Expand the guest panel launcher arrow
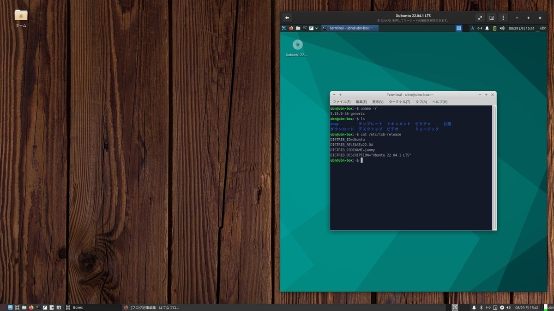 pyautogui.click(x=317, y=28)
